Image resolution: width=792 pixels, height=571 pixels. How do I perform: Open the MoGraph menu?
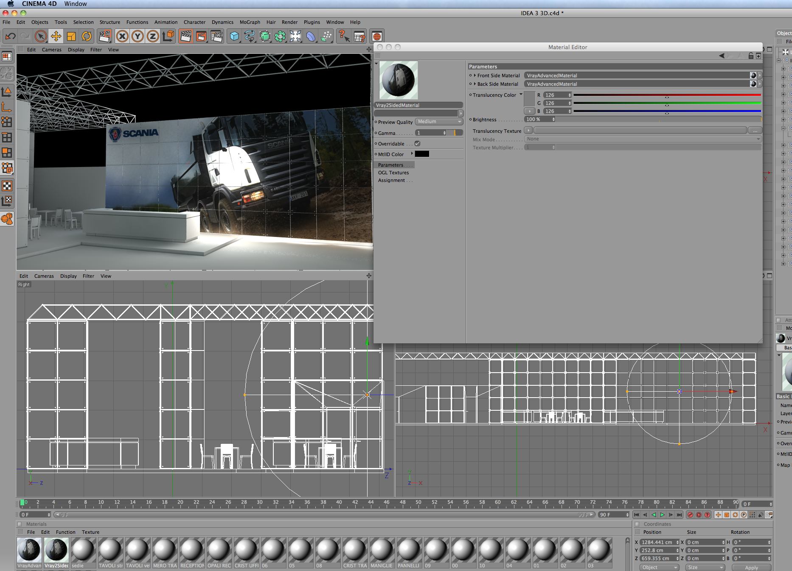point(250,22)
